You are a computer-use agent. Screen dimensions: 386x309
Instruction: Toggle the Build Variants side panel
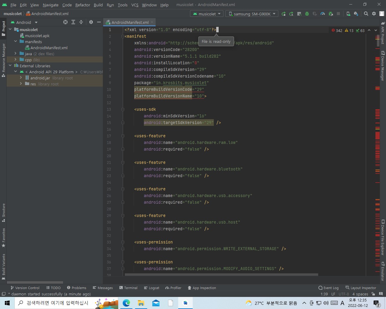tap(4, 267)
